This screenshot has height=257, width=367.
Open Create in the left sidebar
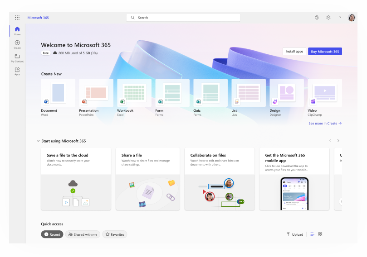click(17, 44)
